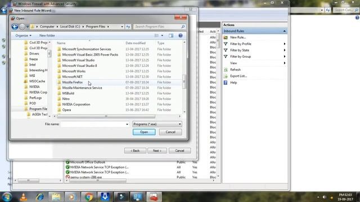Click the New Rule icon in Actions pane
This screenshot has width=360, height=202.
(x=226, y=38)
